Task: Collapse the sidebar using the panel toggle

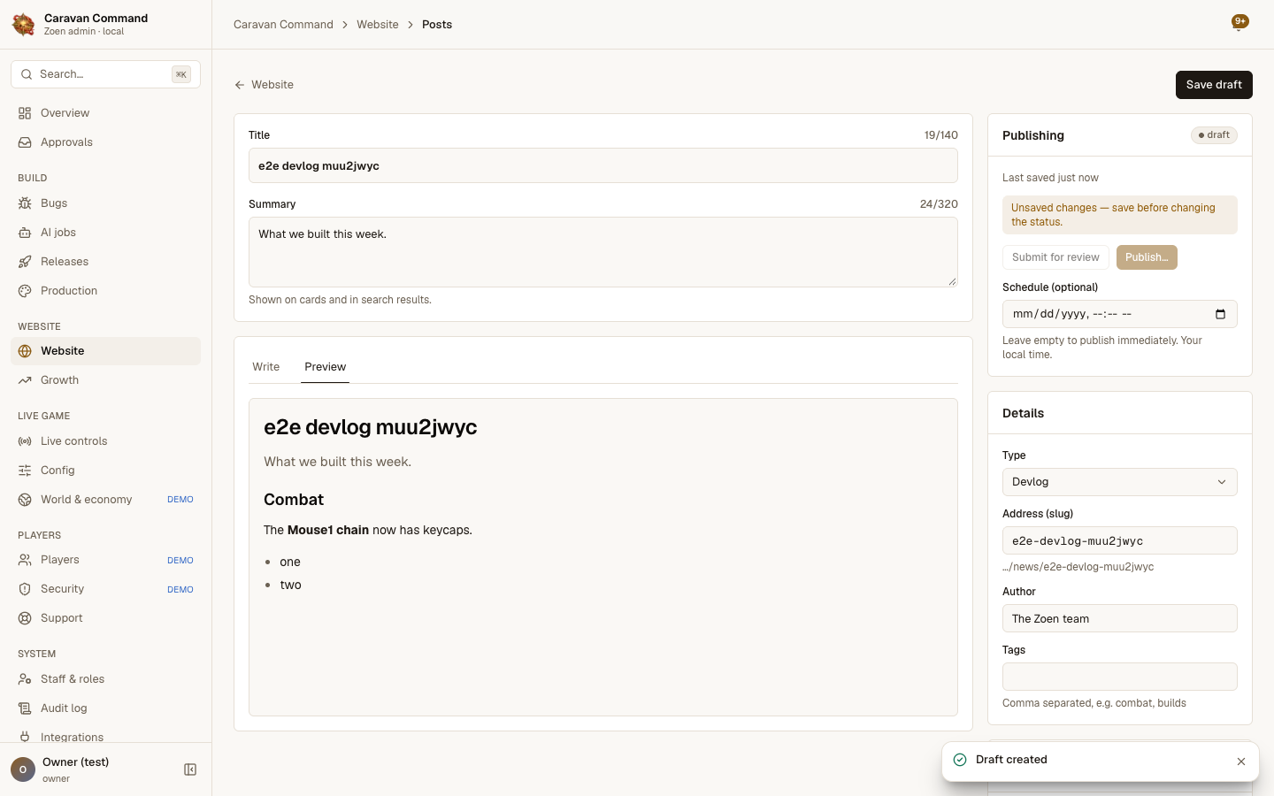Action: (190, 769)
